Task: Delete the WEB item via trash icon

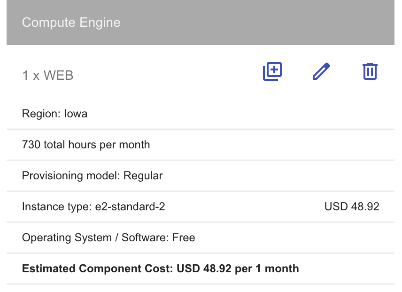Action: point(370,71)
